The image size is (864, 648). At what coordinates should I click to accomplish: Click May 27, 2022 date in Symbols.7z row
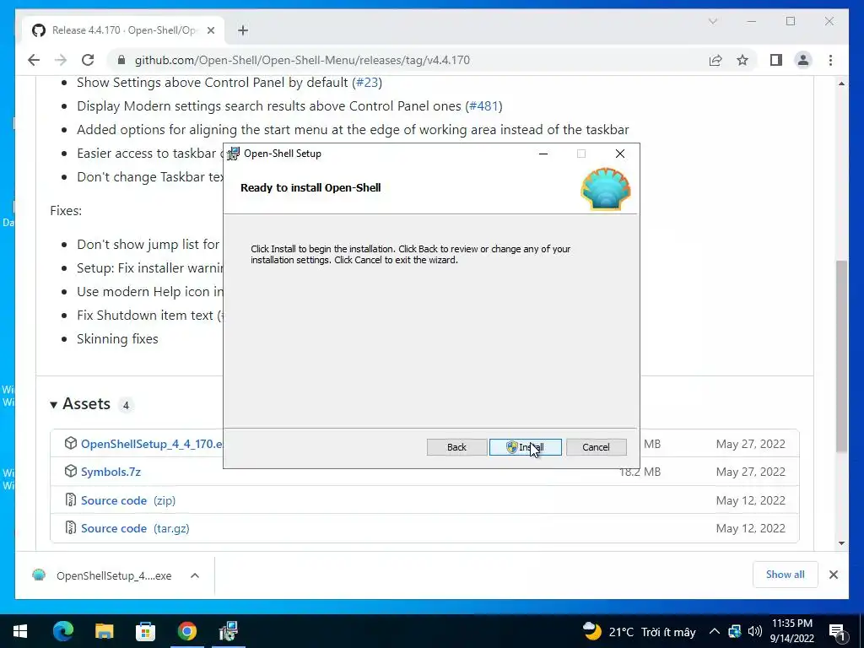[x=750, y=472]
